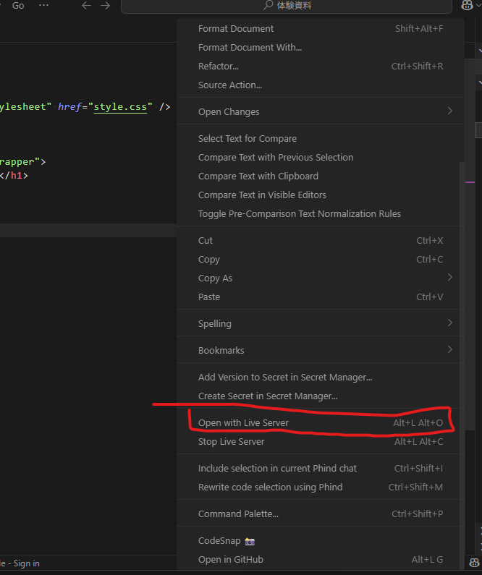Choose Paste from the context menu

[x=321, y=297]
